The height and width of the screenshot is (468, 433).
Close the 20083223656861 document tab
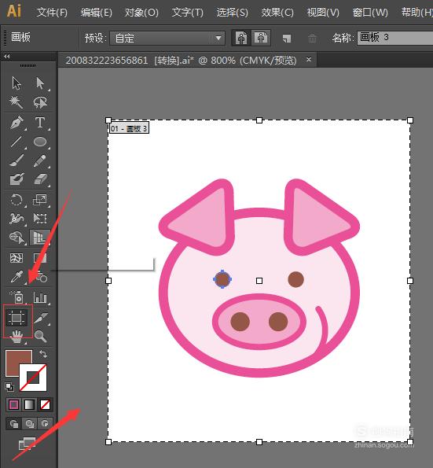tap(309, 60)
